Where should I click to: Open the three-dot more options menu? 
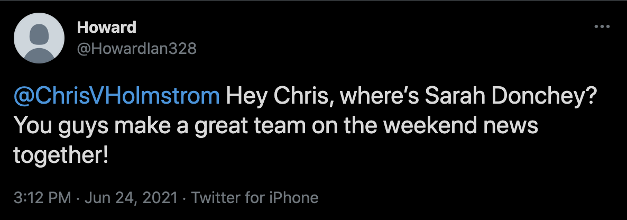(602, 27)
